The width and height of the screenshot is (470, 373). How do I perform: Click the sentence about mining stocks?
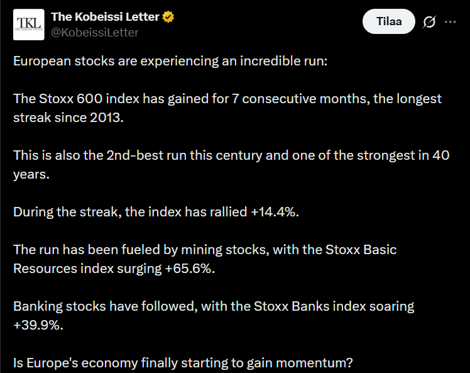coord(205,250)
